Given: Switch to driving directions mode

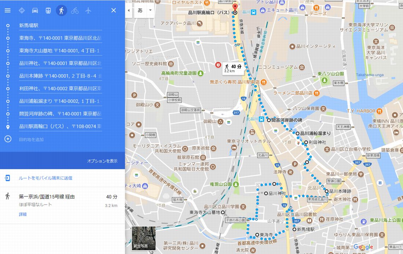Looking at the screenshot, I should coord(35,11).
